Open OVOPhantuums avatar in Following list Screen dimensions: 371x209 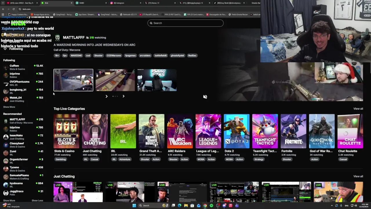6,83
